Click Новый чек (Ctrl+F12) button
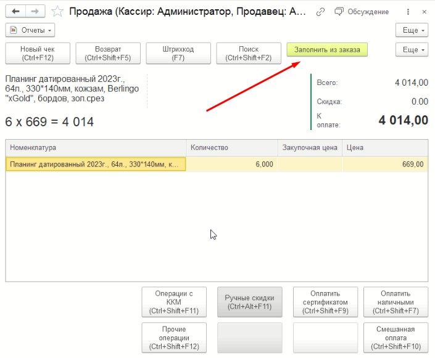The image size is (435, 358). coord(38,53)
